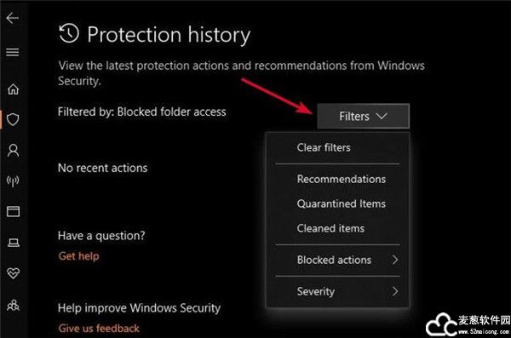This screenshot has width=511, height=338.
Task: Open Firewall & network protection antenna icon
Action: pyautogui.click(x=13, y=181)
